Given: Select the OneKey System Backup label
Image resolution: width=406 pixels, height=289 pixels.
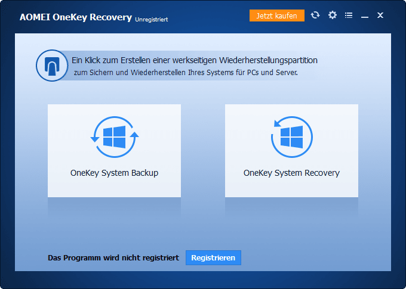Looking at the screenshot, I should 114,173.
